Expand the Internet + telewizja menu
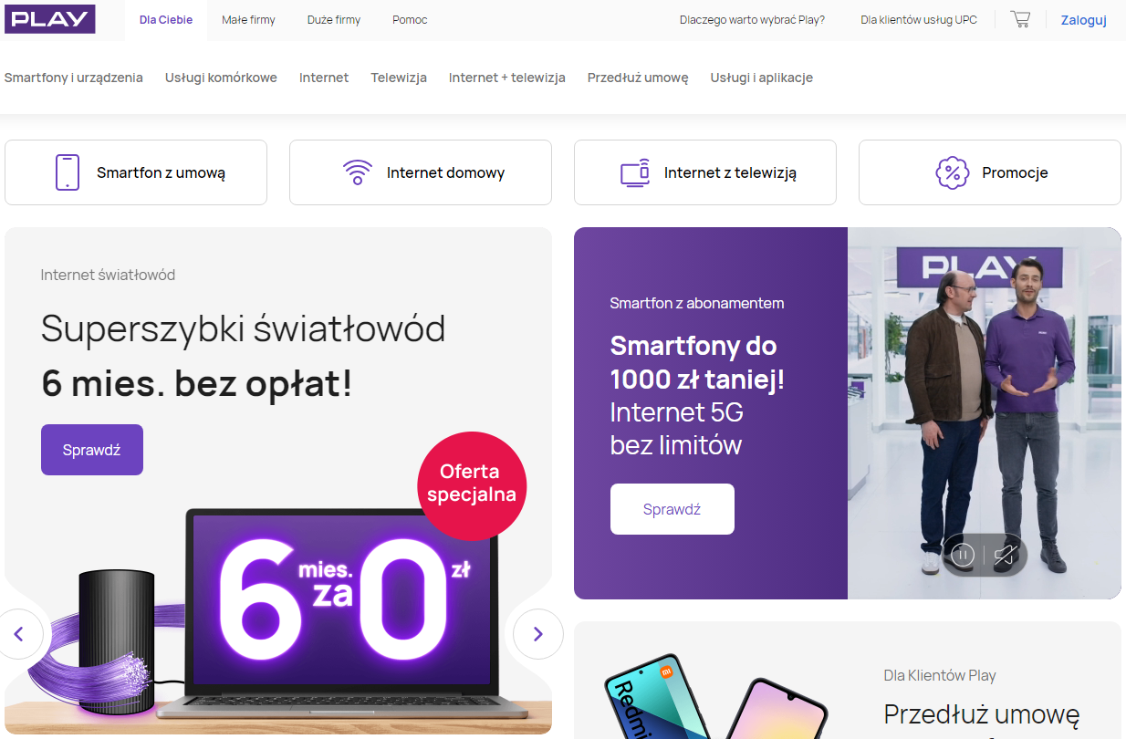Screen dimensions: 1126x739 pos(507,78)
